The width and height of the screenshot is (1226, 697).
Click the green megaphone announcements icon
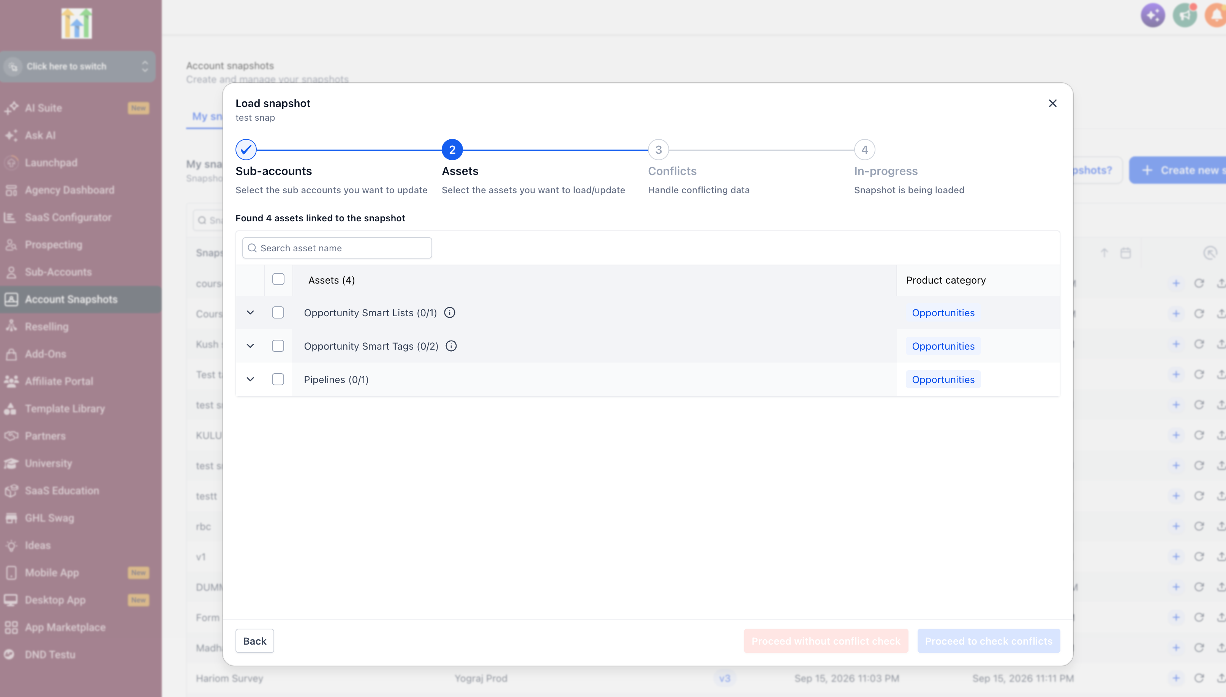click(x=1185, y=15)
